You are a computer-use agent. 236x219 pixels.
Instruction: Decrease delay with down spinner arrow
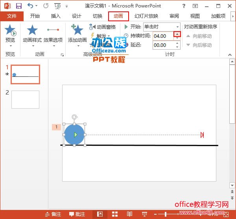click(177, 47)
